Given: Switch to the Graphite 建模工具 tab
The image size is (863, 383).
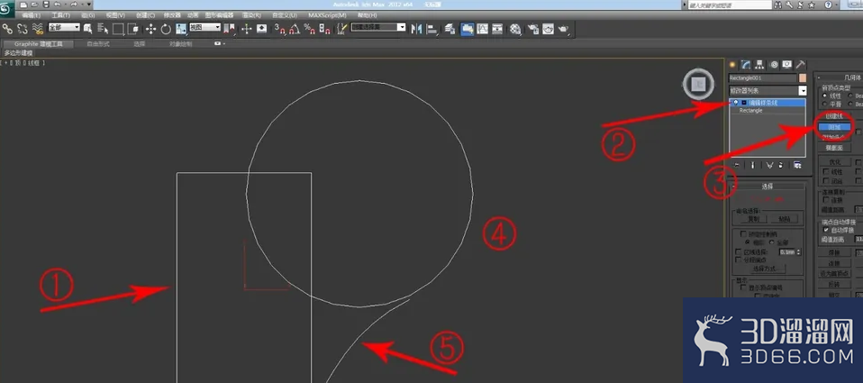Looking at the screenshot, I should click(x=39, y=43).
